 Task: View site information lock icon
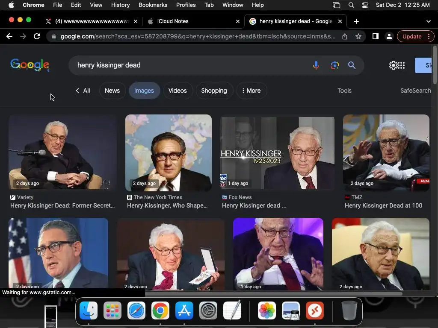[54, 36]
